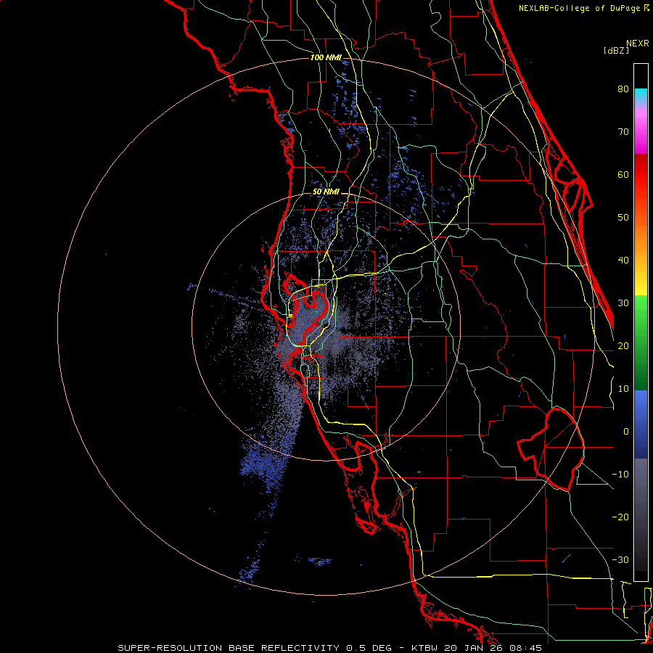Click the 0 value on the dBZ scale
The height and width of the screenshot is (653, 653).
(626, 432)
